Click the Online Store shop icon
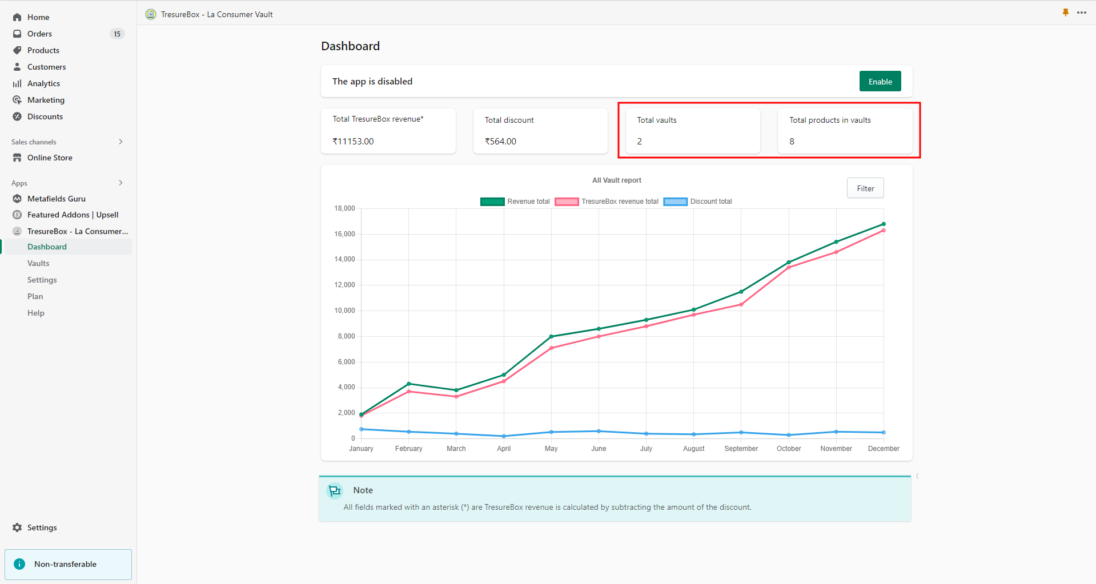 pyautogui.click(x=17, y=158)
